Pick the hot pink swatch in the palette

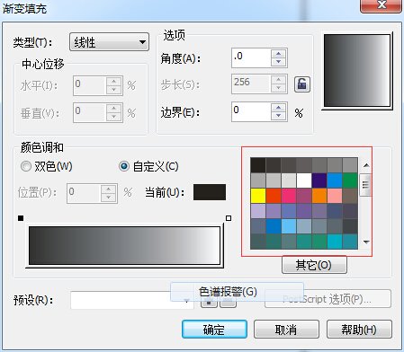(x=289, y=196)
